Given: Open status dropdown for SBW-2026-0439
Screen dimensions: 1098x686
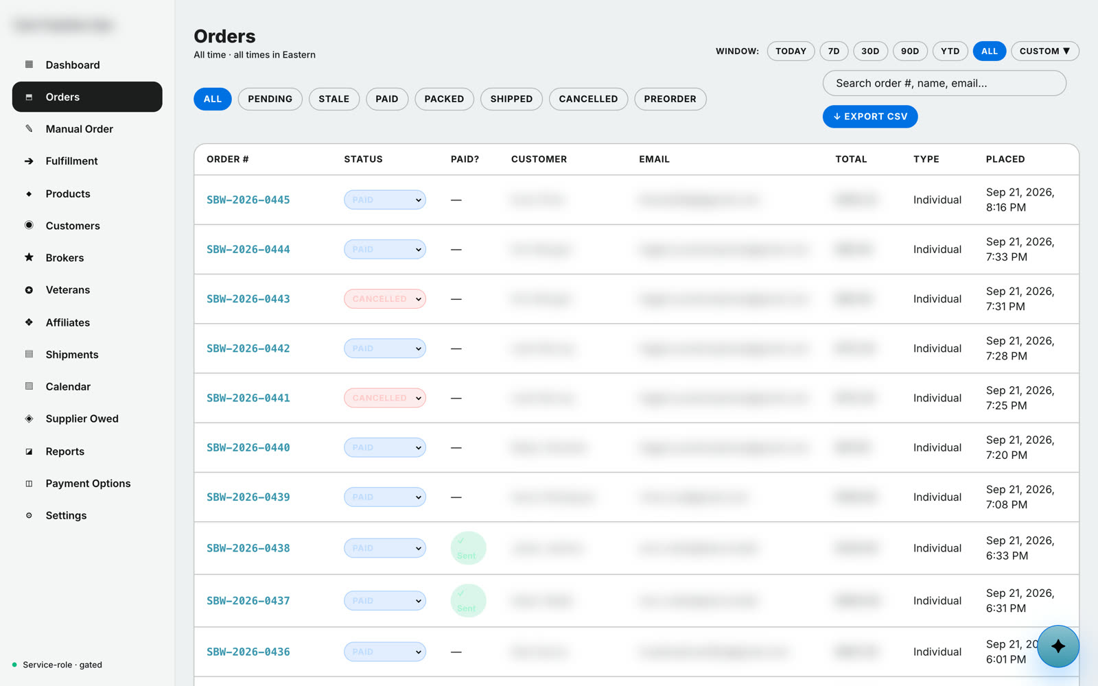Looking at the screenshot, I should (385, 497).
